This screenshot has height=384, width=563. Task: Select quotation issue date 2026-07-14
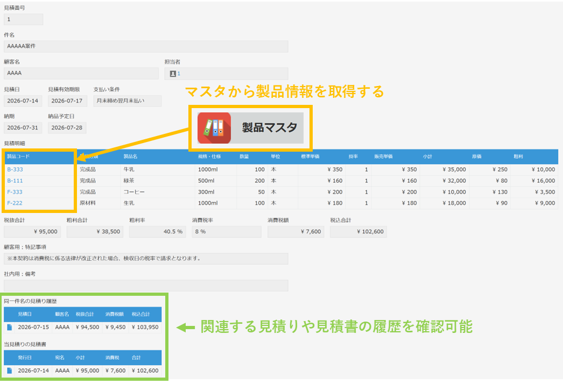pos(33,371)
